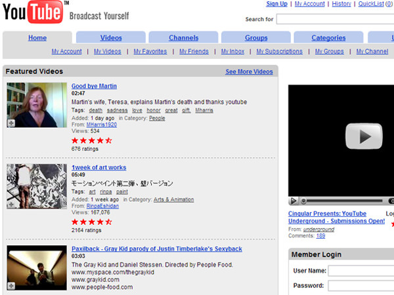Select the love tag
This screenshot has width=394, height=295.
(x=137, y=110)
